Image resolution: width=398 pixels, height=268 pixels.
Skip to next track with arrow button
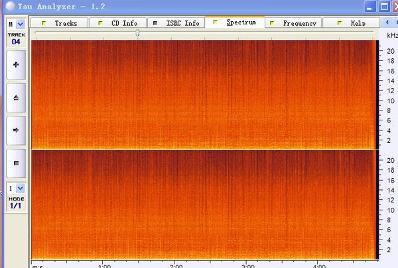pos(16,130)
